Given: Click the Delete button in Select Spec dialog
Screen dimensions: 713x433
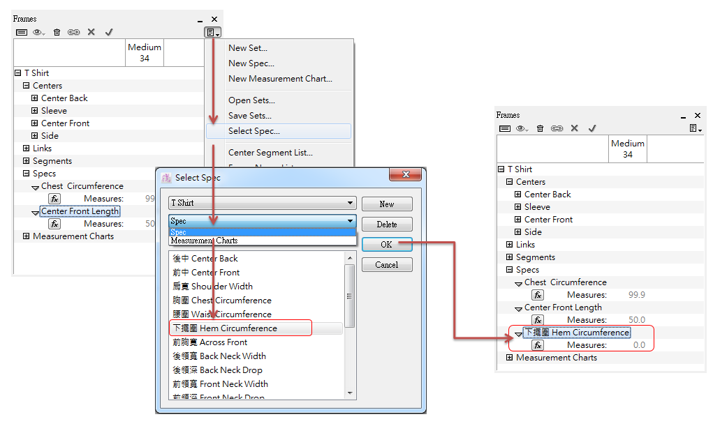Looking at the screenshot, I should coord(387,225).
